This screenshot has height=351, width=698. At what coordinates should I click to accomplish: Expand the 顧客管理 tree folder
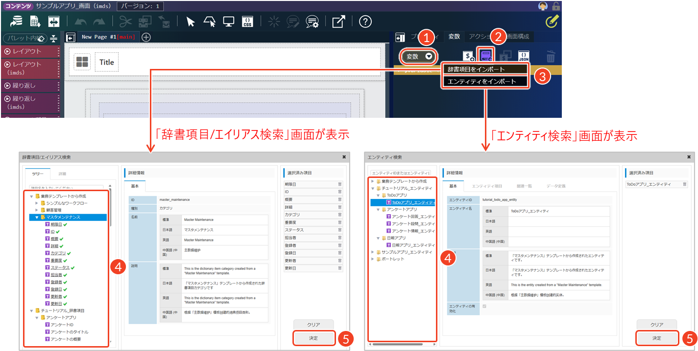37,210
